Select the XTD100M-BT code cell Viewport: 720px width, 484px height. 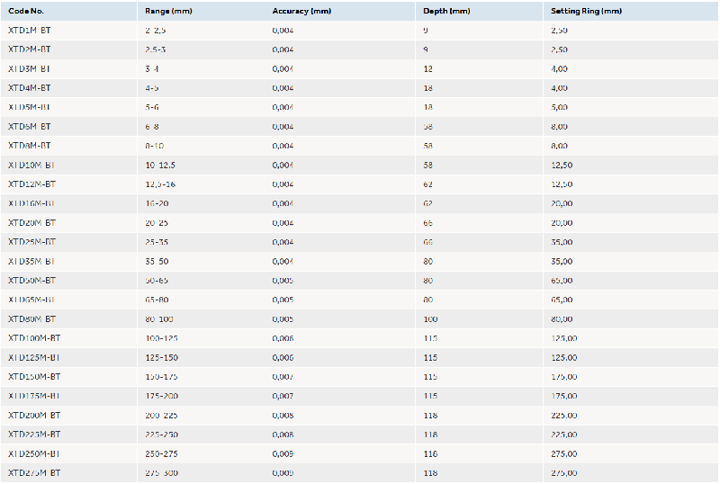coord(34,338)
